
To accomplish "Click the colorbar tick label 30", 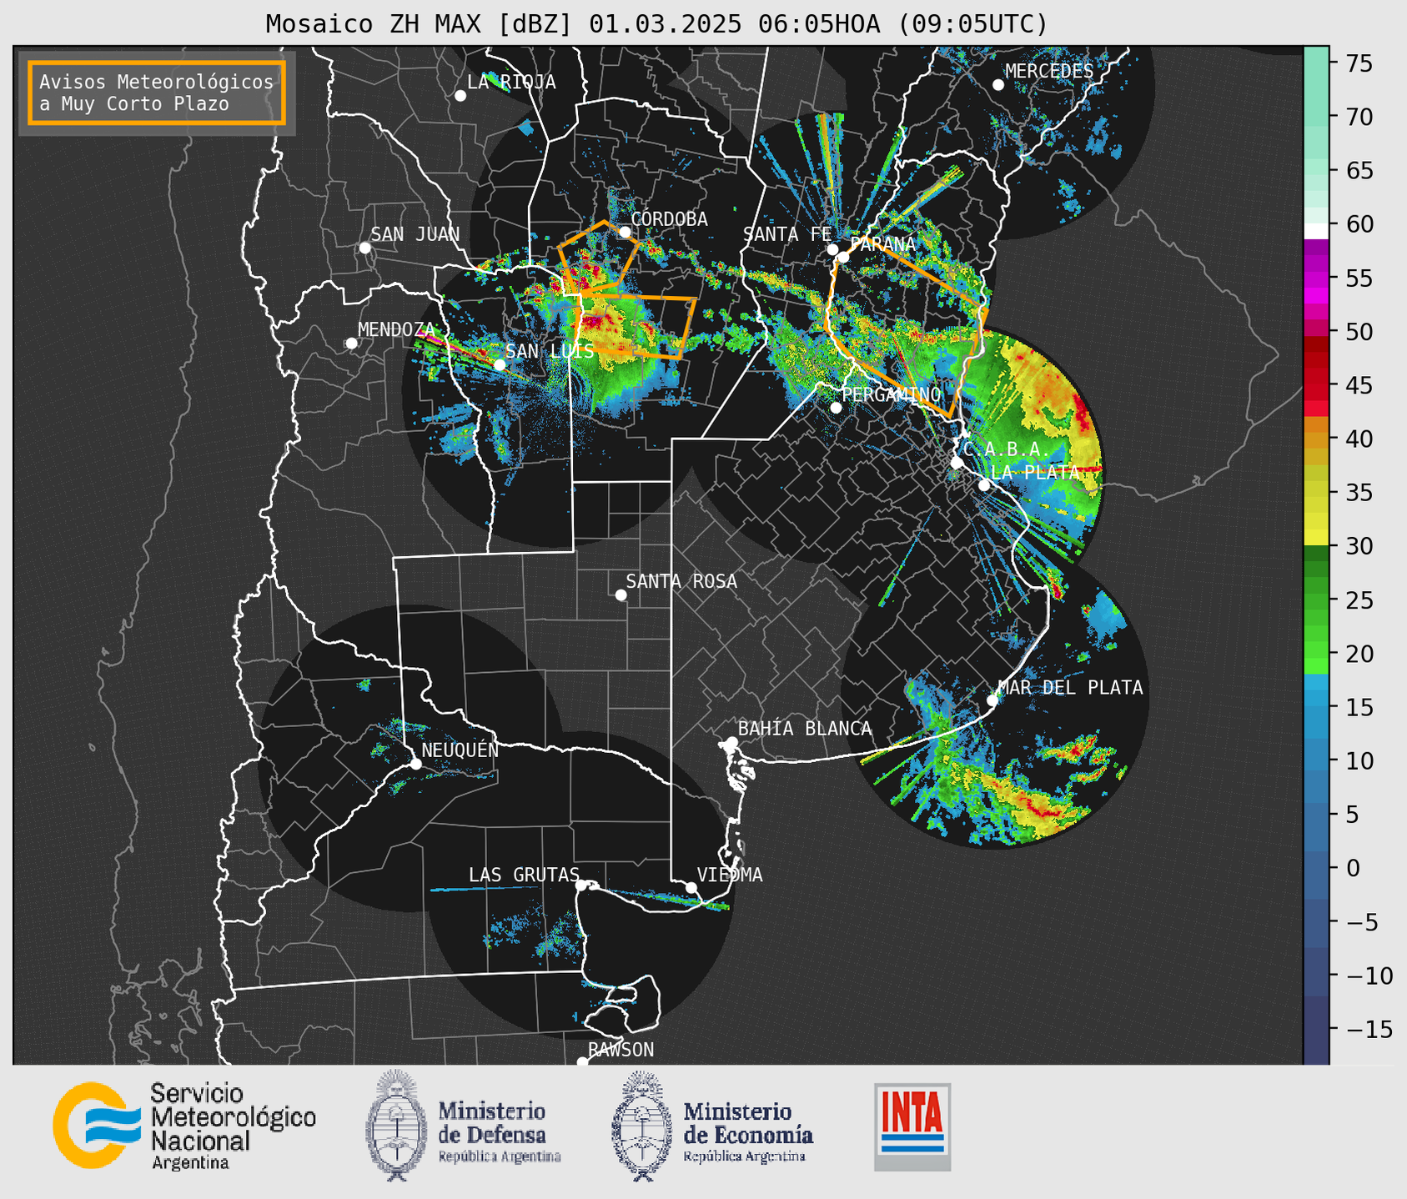I will (1359, 546).
